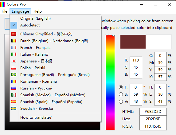Select Autodetect language option
The width and height of the screenshot is (176, 135).
[55, 25]
